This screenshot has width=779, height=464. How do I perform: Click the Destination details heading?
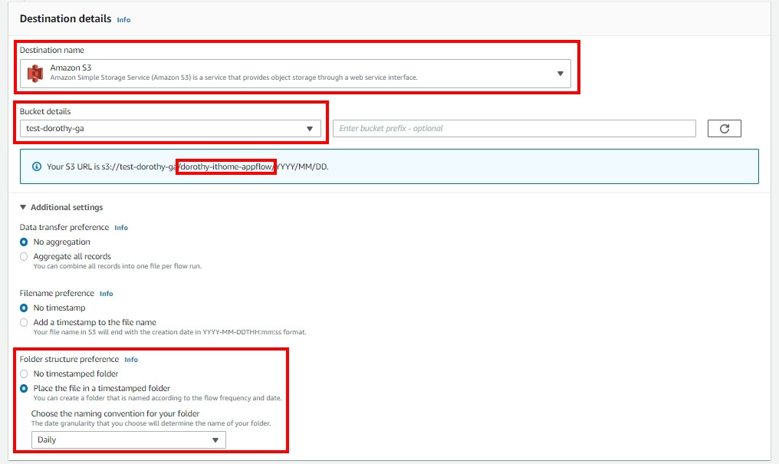click(x=66, y=18)
